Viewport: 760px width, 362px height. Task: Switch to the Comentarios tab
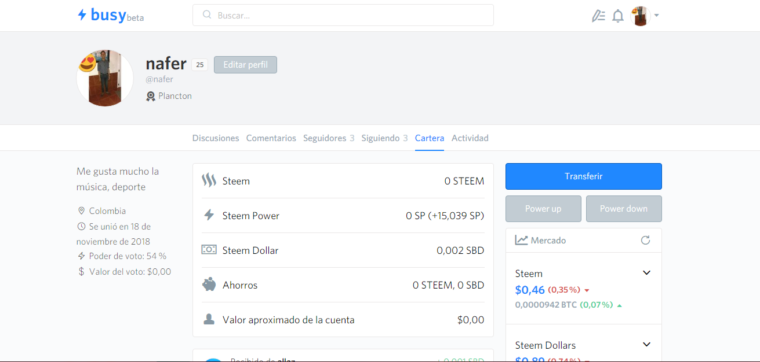271,138
